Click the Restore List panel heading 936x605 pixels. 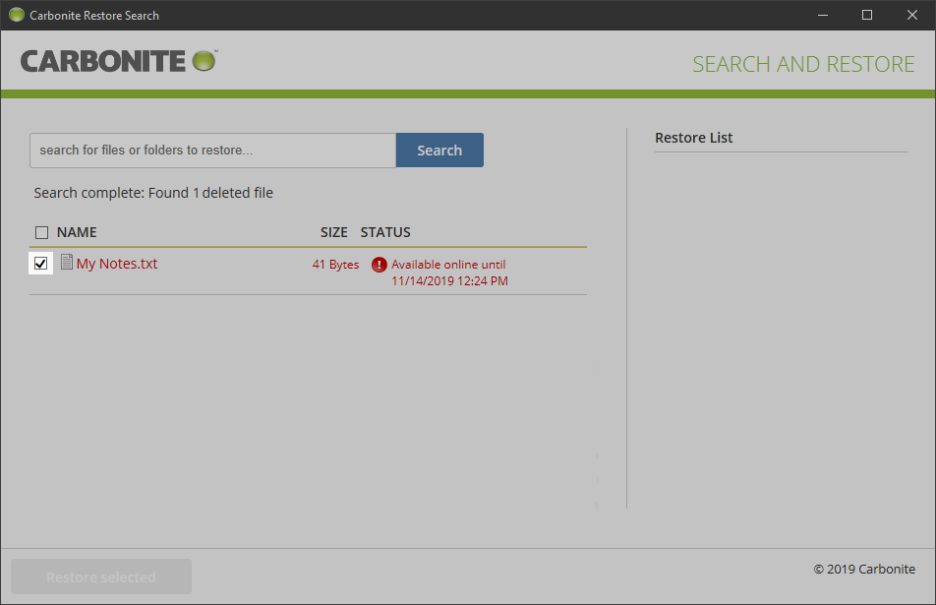693,137
